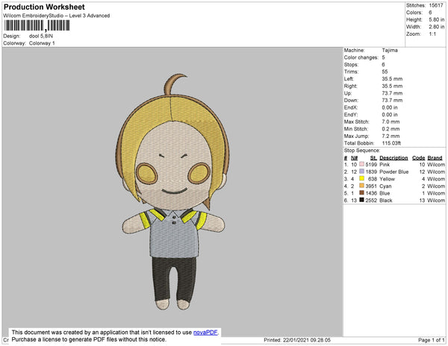Click the 'Color changes' value 5
Image resolution: width=448 pixels, height=346 pixels.
pos(384,57)
